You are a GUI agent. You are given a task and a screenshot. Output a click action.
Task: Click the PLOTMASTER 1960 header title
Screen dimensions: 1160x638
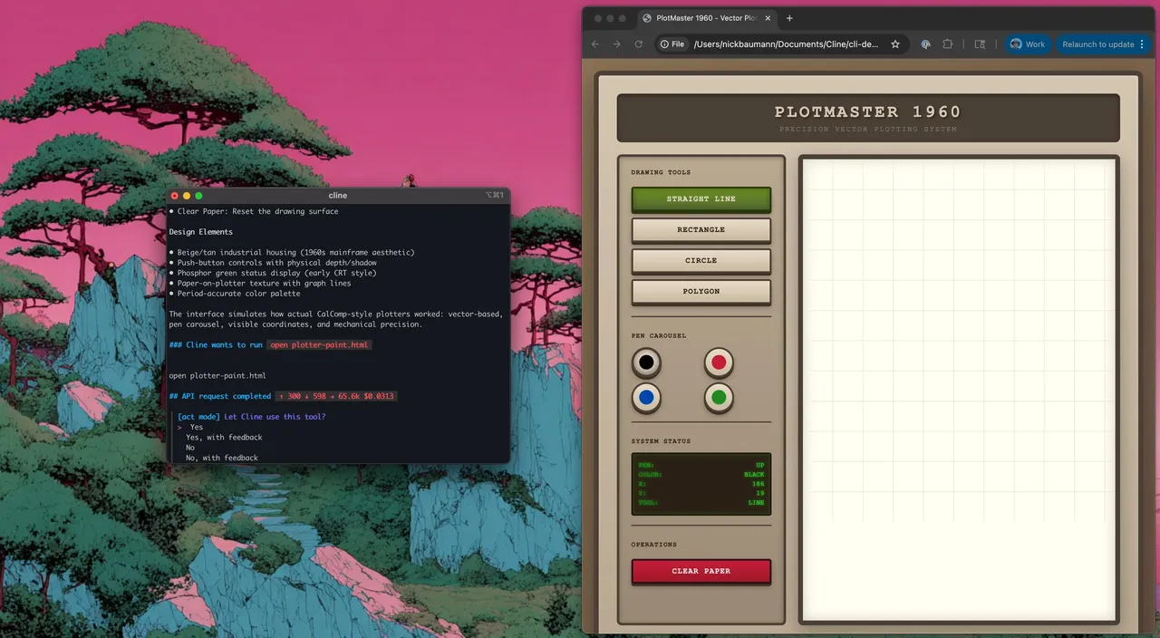click(867, 112)
